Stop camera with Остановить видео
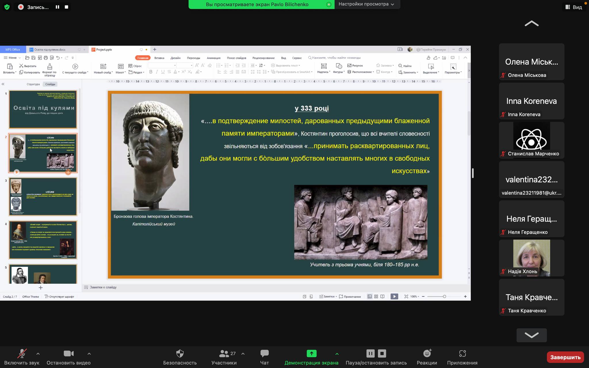Image resolution: width=589 pixels, height=368 pixels. 68,357
